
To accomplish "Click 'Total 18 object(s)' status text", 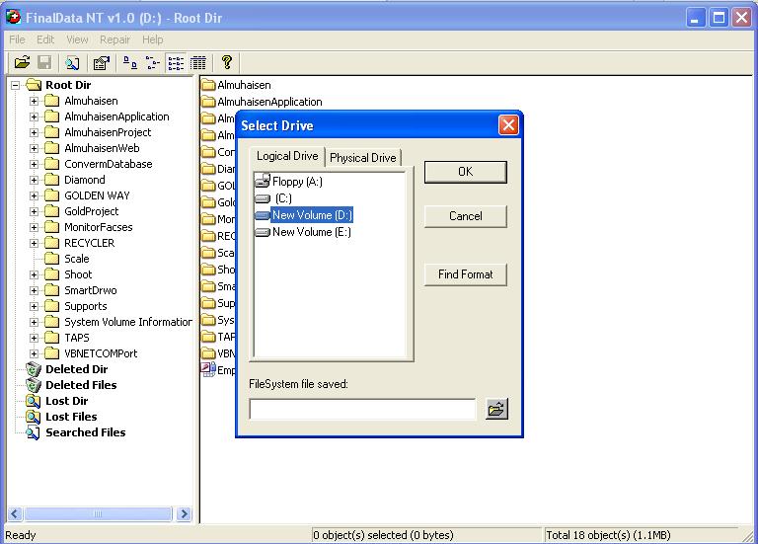I will click(x=608, y=535).
